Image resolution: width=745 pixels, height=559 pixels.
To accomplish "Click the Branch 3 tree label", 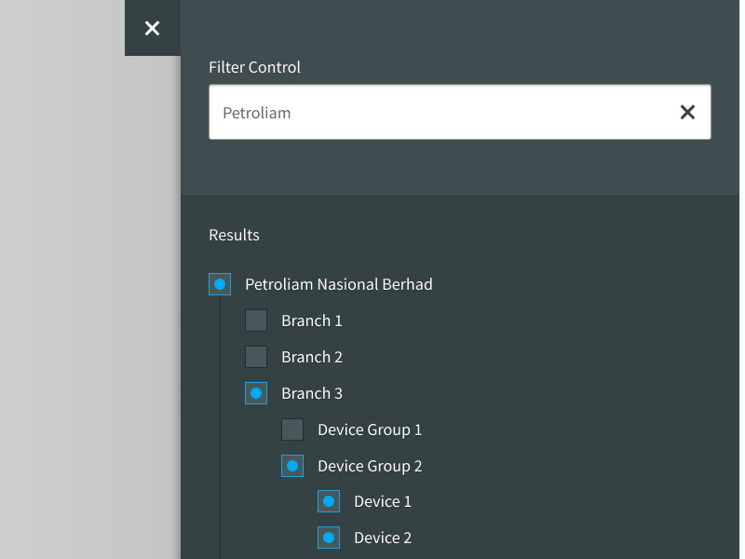I will (x=312, y=393).
